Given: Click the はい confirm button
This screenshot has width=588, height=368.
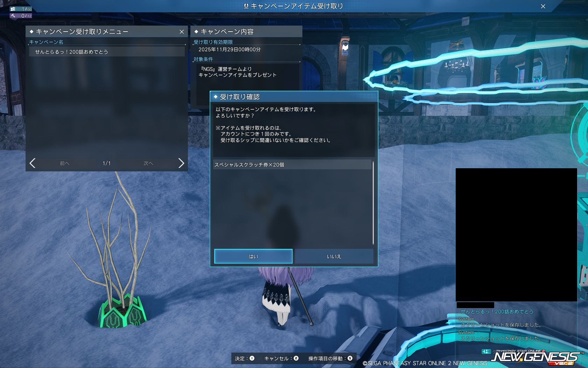Looking at the screenshot, I should click(253, 256).
